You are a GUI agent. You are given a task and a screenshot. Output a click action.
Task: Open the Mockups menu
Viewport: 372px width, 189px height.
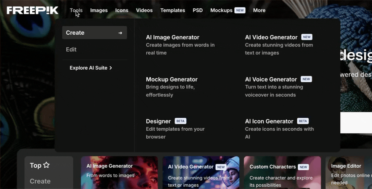coord(221,10)
